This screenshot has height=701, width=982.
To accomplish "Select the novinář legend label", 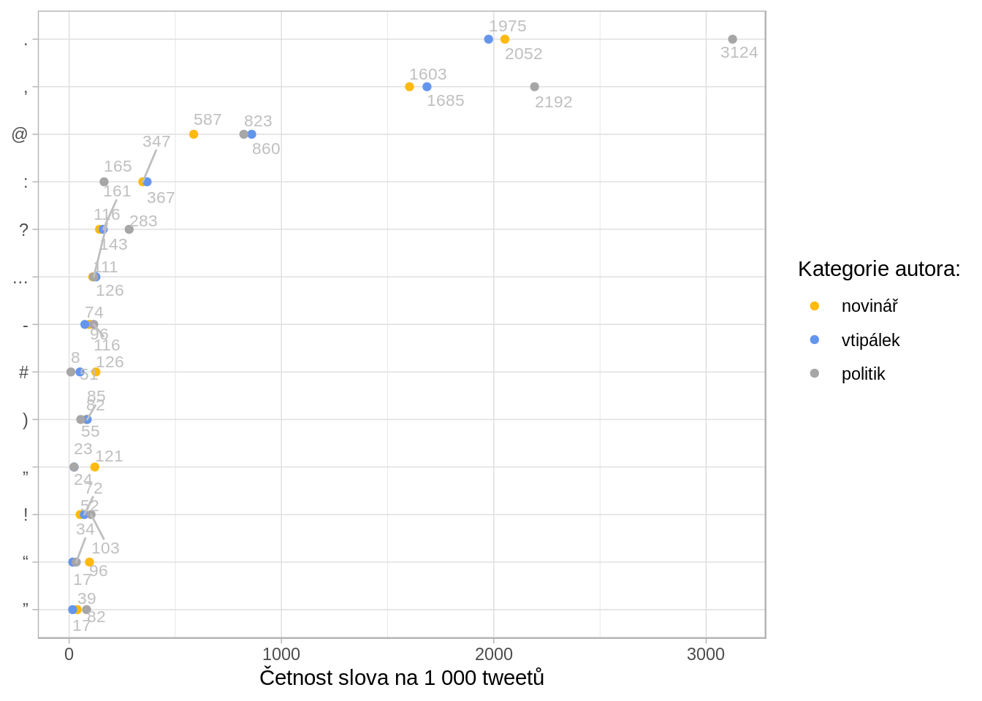I will (x=869, y=306).
